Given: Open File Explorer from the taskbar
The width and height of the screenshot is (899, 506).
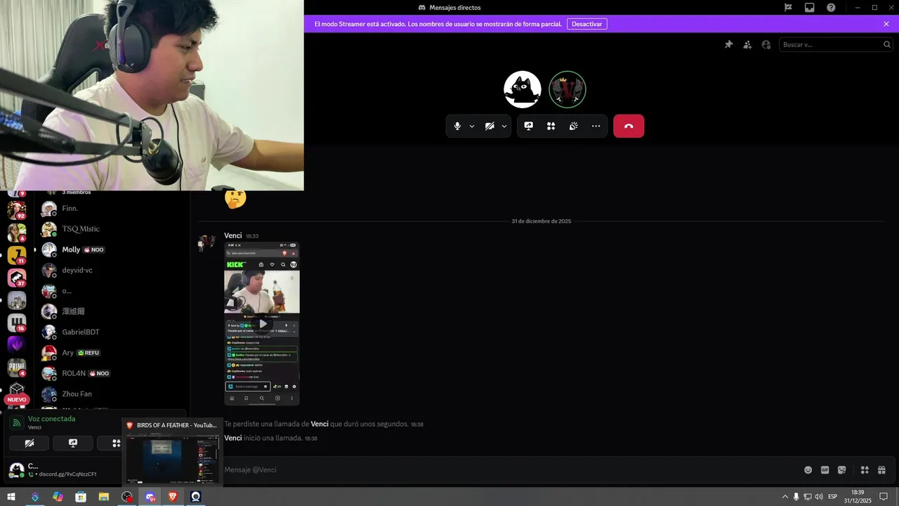Looking at the screenshot, I should (104, 497).
